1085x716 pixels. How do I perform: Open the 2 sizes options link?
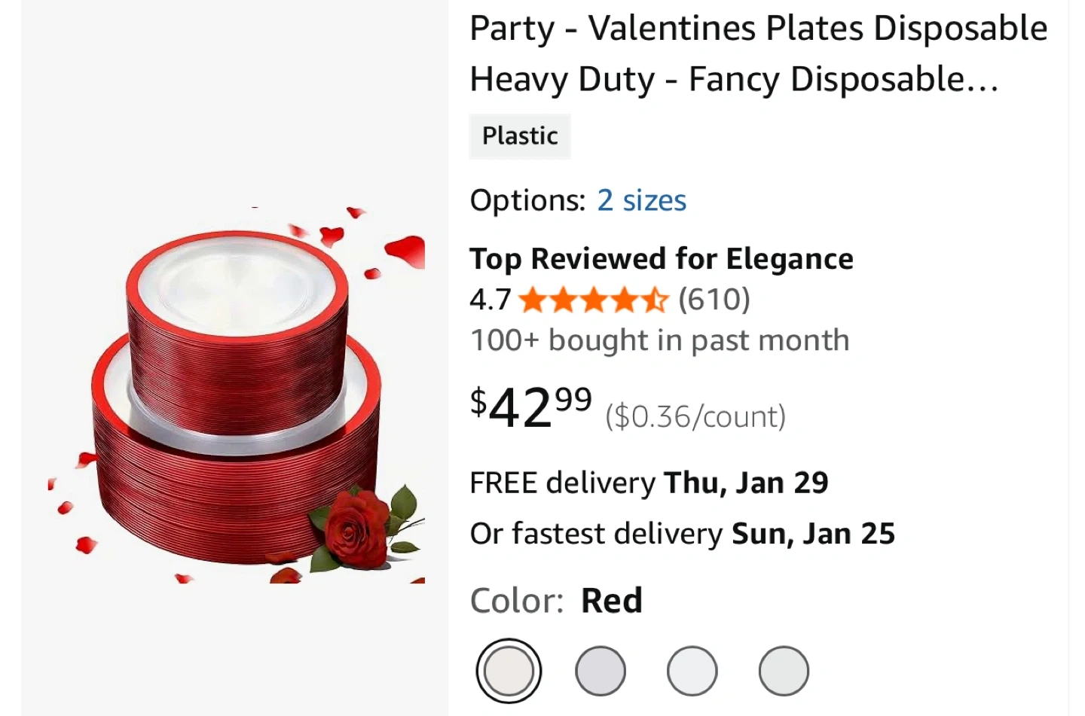(641, 200)
